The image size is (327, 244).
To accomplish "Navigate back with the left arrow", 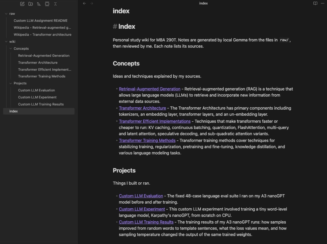I will pyautogui.click(x=84, y=3).
